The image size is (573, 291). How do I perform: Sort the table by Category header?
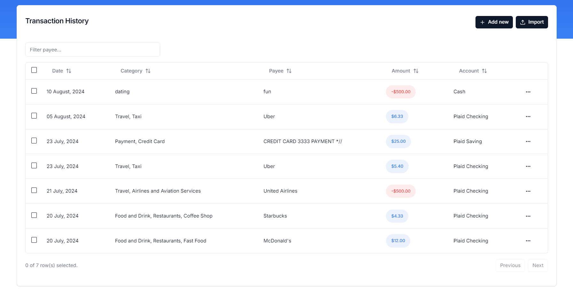[x=136, y=71]
